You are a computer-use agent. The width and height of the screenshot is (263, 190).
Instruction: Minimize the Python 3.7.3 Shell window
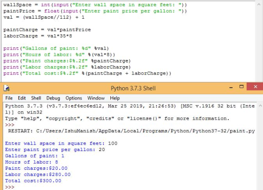coord(231,87)
